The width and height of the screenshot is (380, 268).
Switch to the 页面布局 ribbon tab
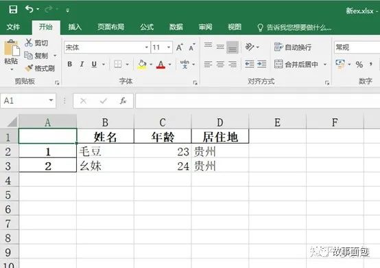pyautogui.click(x=110, y=27)
